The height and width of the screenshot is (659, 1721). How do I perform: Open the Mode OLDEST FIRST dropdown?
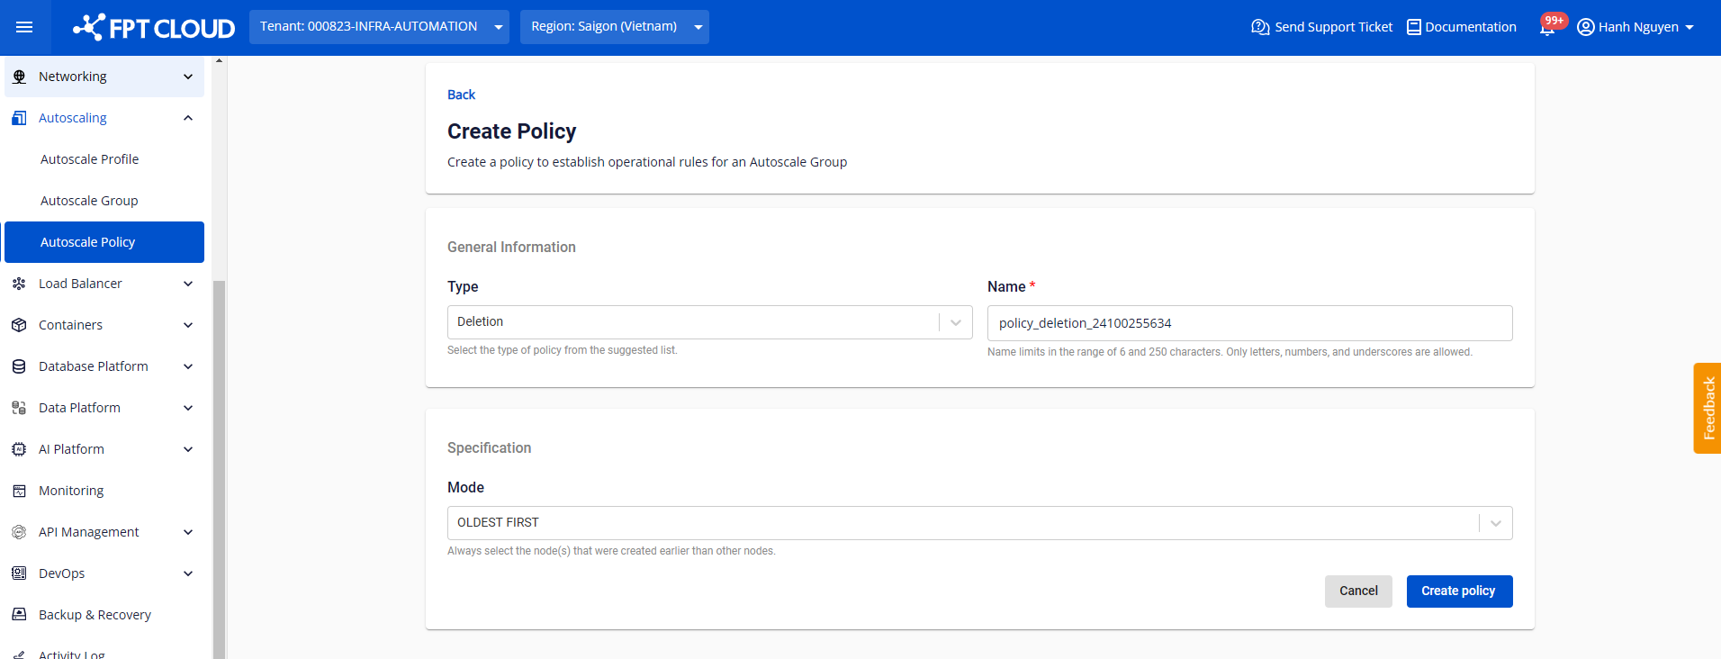pyautogui.click(x=979, y=523)
